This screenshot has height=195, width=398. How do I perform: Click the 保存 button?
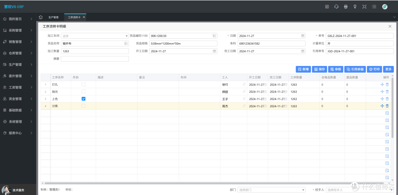pos(319,69)
